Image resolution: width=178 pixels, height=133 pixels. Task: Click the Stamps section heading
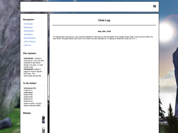click(27, 113)
